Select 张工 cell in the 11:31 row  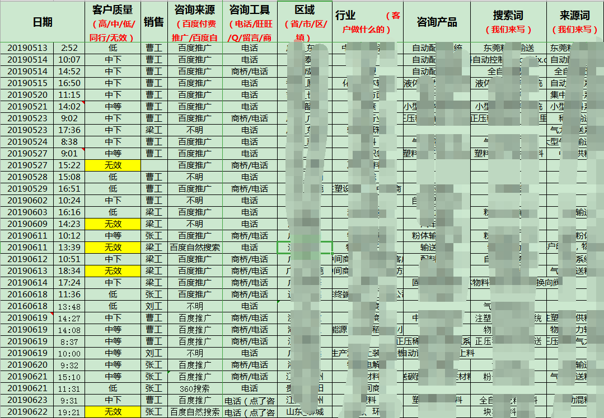(154, 388)
